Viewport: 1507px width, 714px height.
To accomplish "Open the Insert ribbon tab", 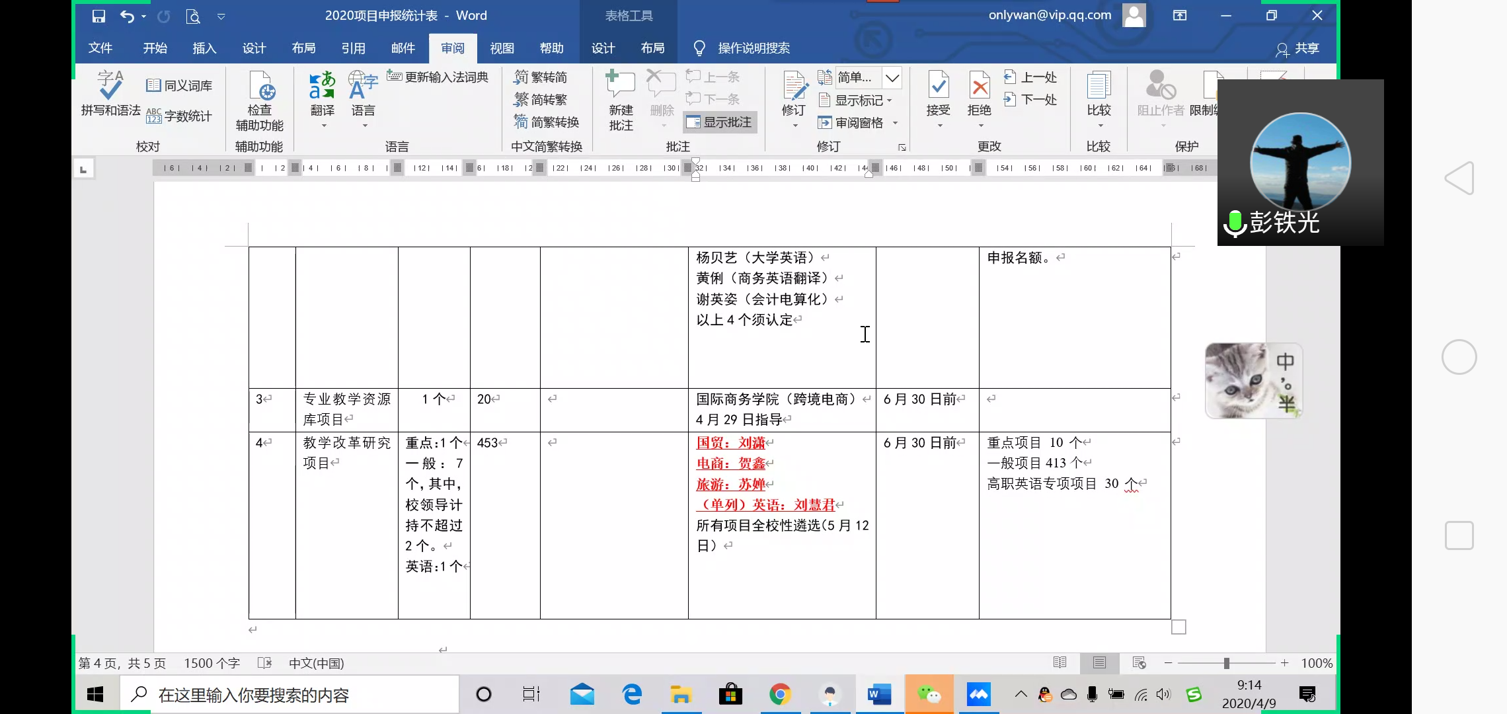I will tap(204, 48).
